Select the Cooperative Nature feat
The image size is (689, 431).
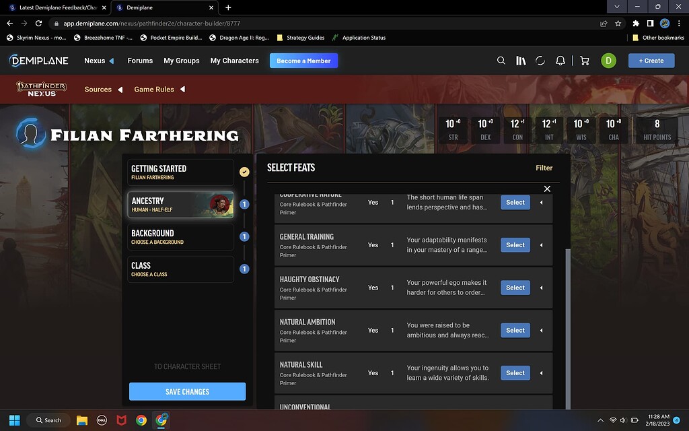[515, 202]
